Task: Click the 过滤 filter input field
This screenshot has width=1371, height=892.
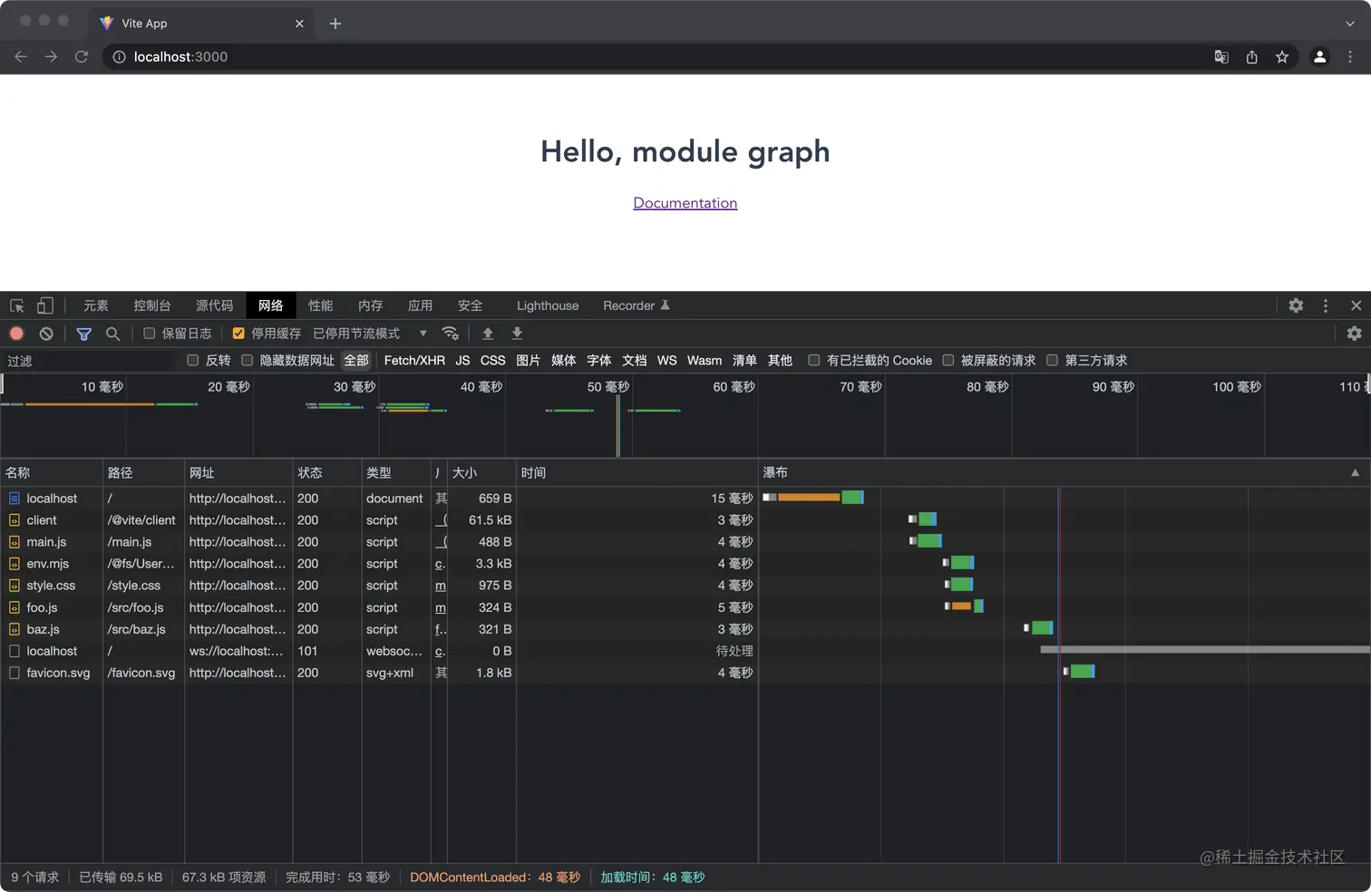Action: point(89,360)
